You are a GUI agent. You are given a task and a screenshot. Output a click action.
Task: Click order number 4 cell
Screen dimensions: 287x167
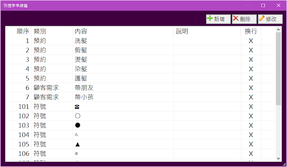tap(27, 69)
